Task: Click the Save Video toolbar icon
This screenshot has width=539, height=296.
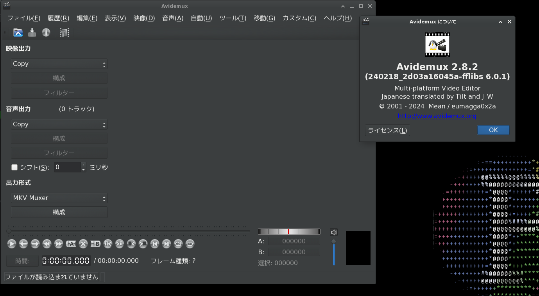Action: [x=32, y=32]
